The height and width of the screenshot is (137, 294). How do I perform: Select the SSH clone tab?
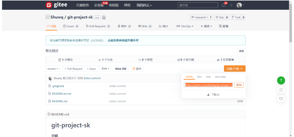199,77
